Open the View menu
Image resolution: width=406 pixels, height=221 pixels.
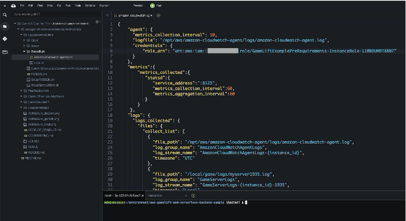[x=50, y=6]
